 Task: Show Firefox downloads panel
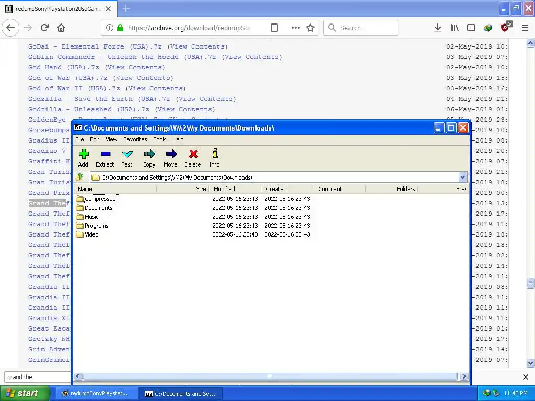(x=438, y=28)
